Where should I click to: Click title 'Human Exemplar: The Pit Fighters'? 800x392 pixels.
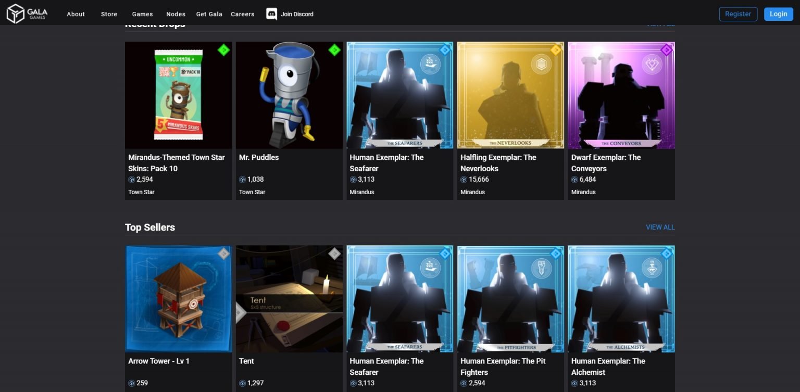503,366
